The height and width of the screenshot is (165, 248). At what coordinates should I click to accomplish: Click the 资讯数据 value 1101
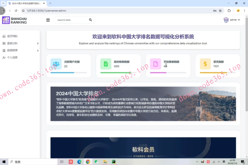click(216, 67)
